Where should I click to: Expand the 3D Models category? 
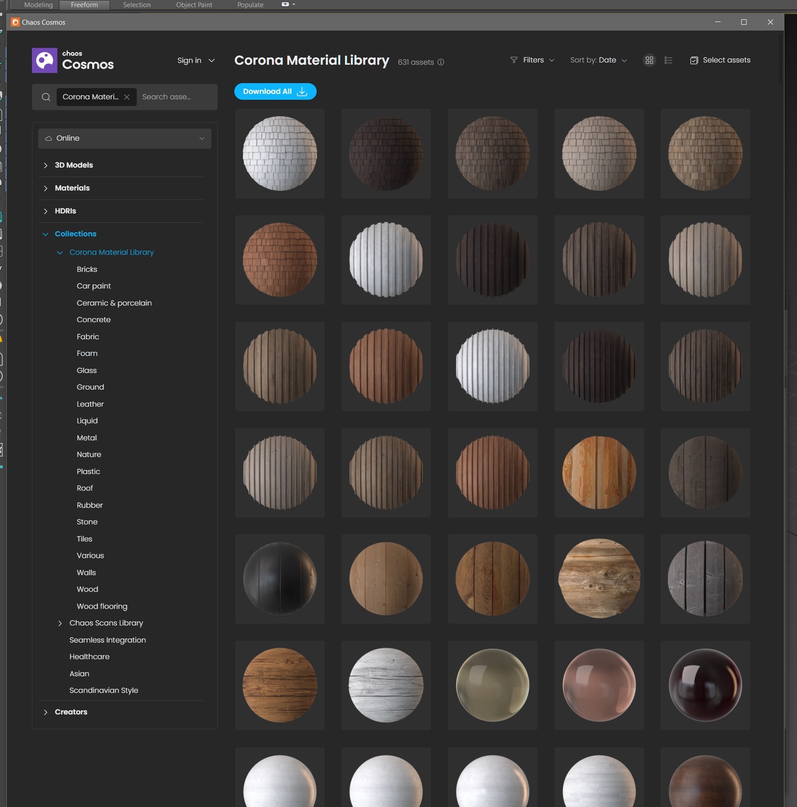pyautogui.click(x=45, y=165)
